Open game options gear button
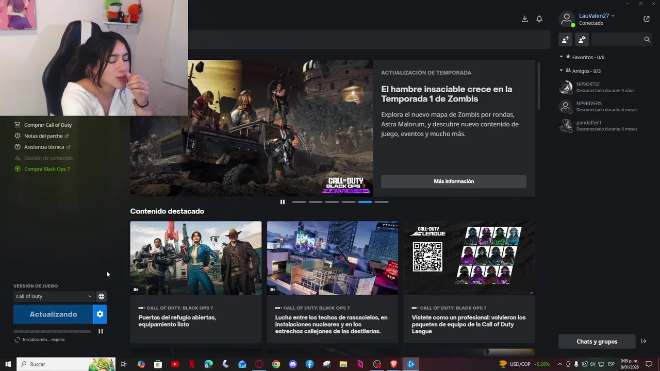 click(x=100, y=314)
